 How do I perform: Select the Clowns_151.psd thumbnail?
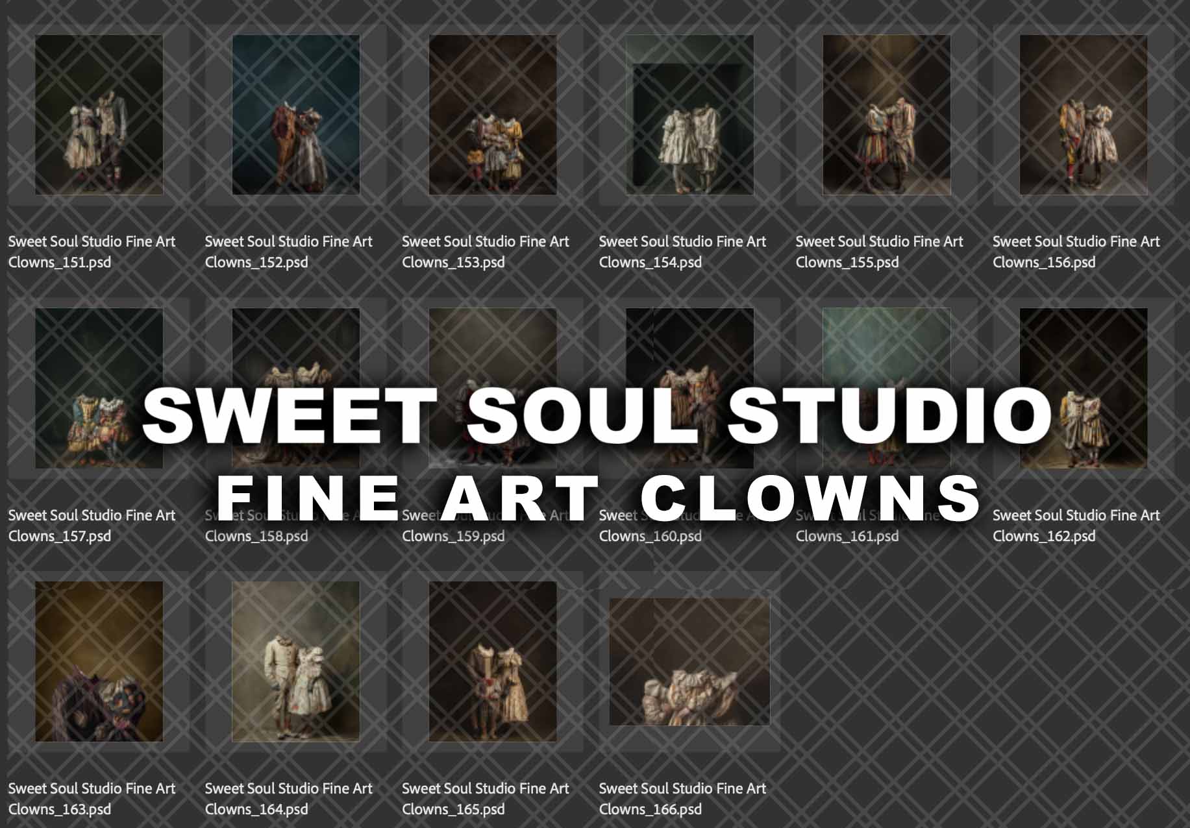pos(99,115)
